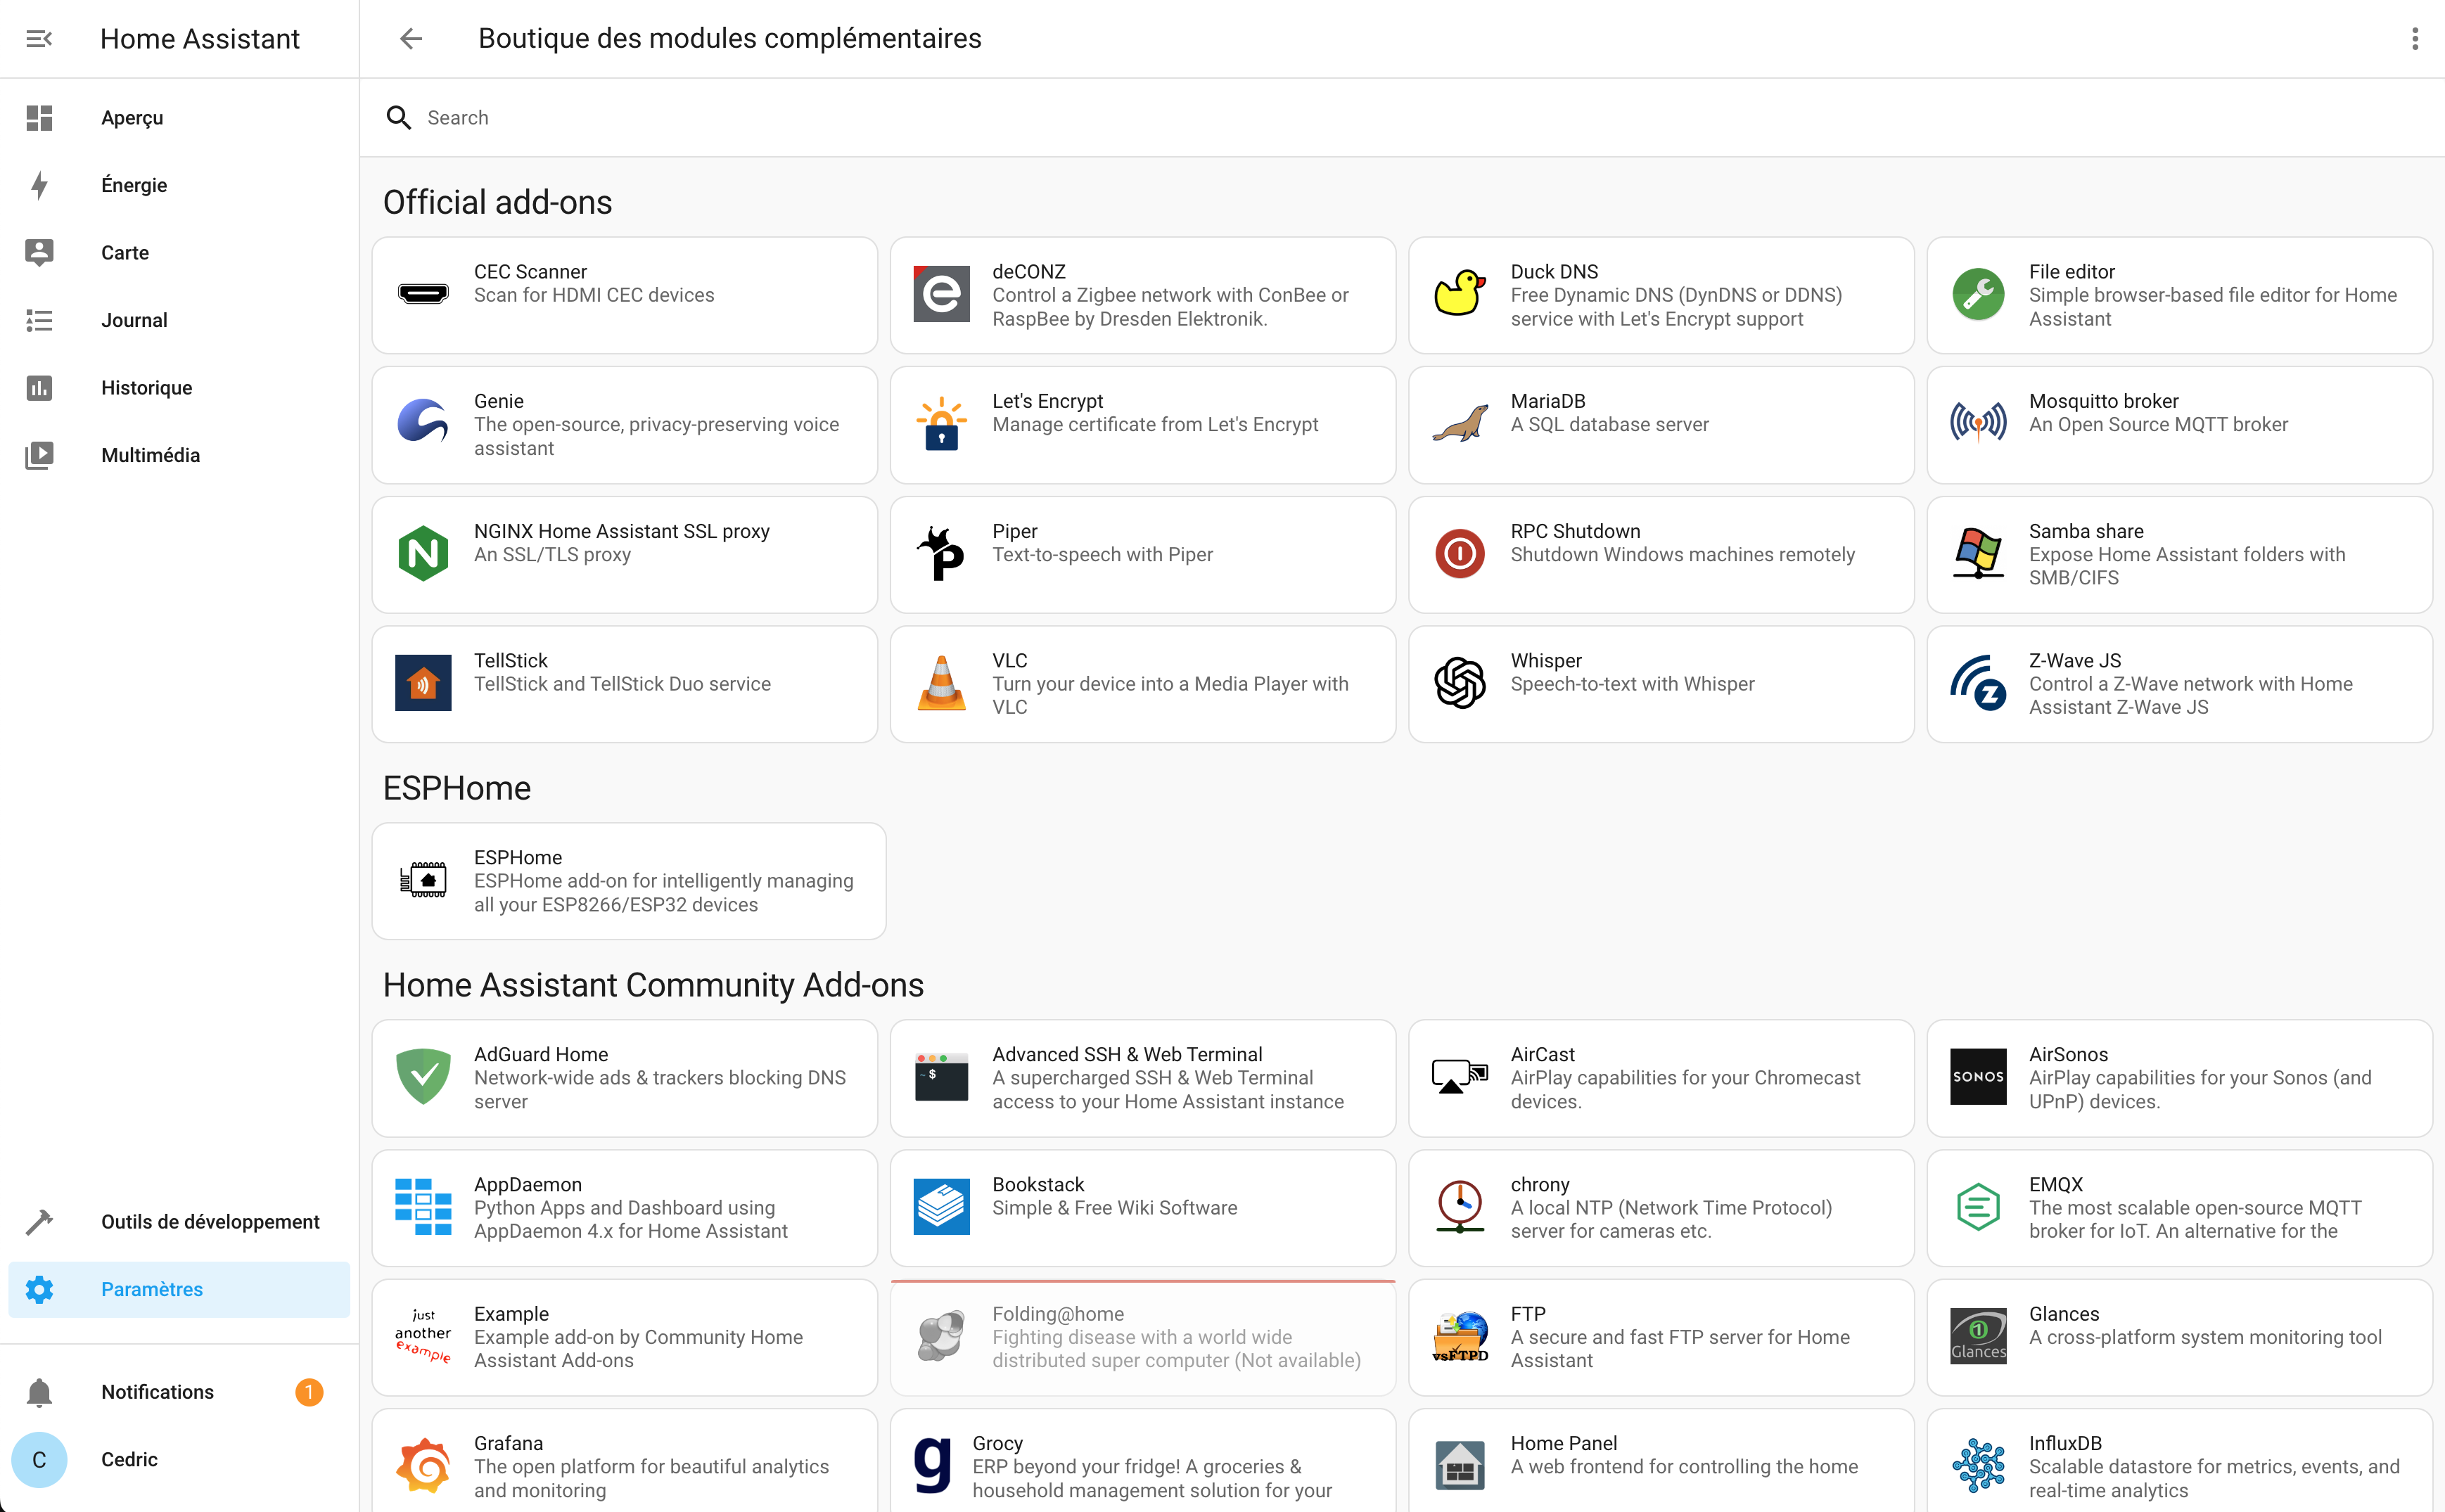The height and width of the screenshot is (1512, 2445).
Task: Click the Piper logo icon
Action: 941,553
